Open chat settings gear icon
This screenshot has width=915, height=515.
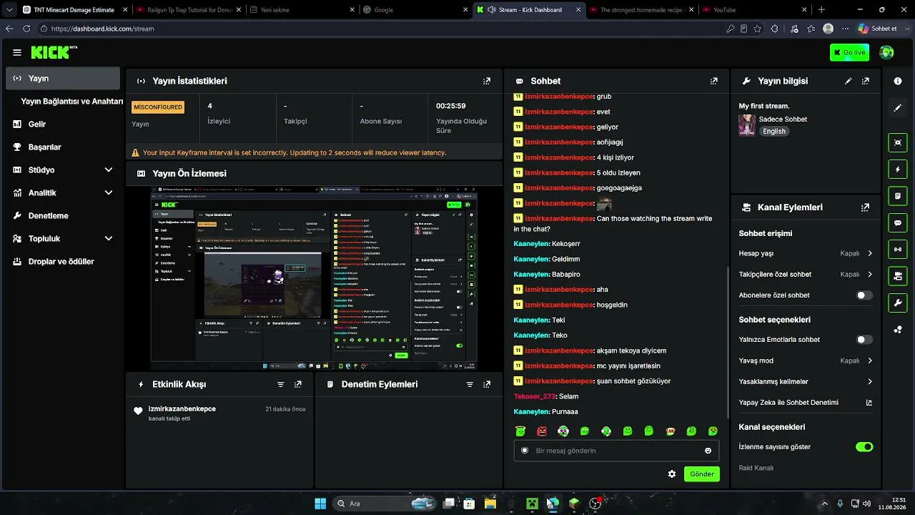pos(672,474)
